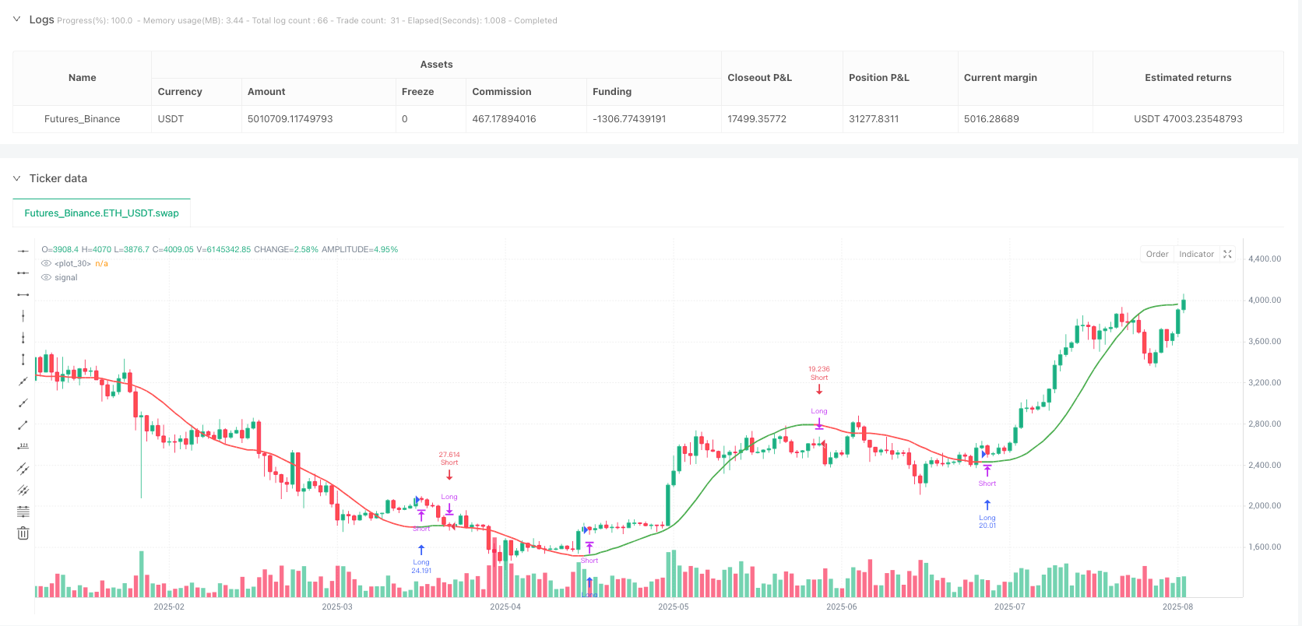The height and width of the screenshot is (626, 1302).
Task: Open the Futures_Binance.ETH_USDT.swap tab
Action: tap(101, 213)
